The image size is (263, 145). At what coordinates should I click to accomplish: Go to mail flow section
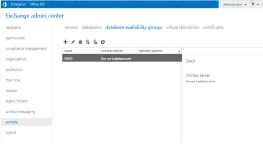(x=13, y=80)
